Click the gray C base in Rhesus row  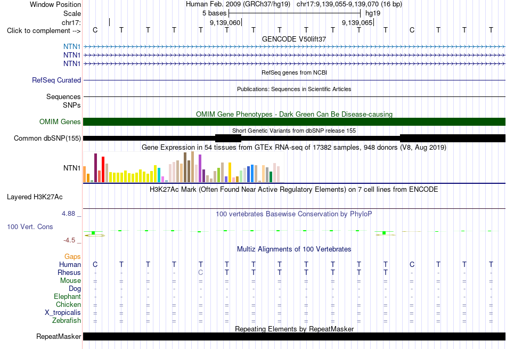click(x=200, y=272)
